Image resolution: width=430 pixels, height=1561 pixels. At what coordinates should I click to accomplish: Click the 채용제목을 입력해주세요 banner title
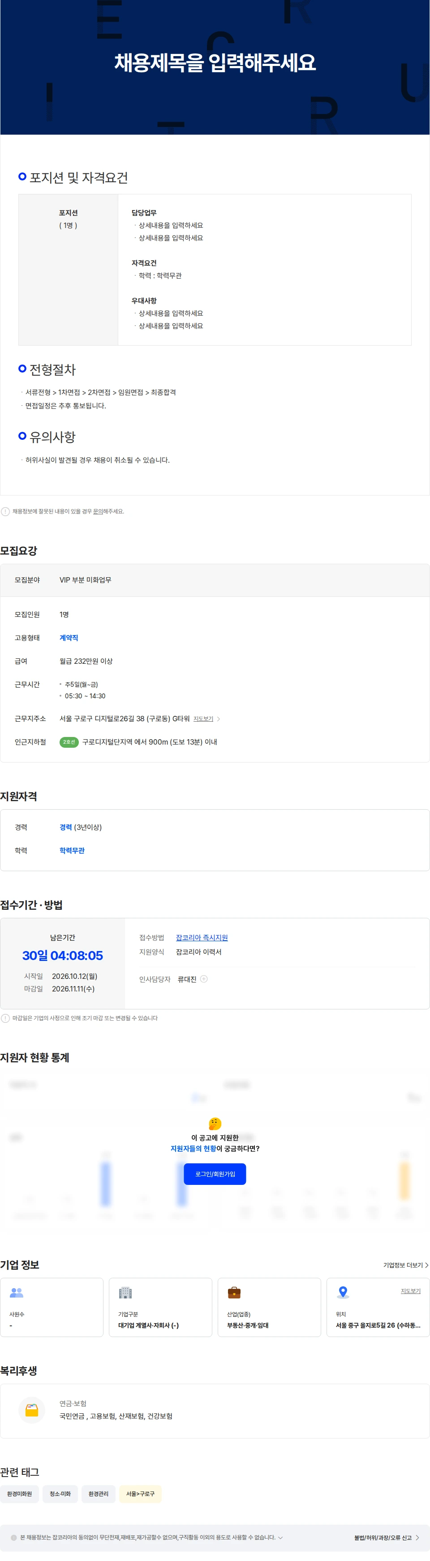(215, 62)
